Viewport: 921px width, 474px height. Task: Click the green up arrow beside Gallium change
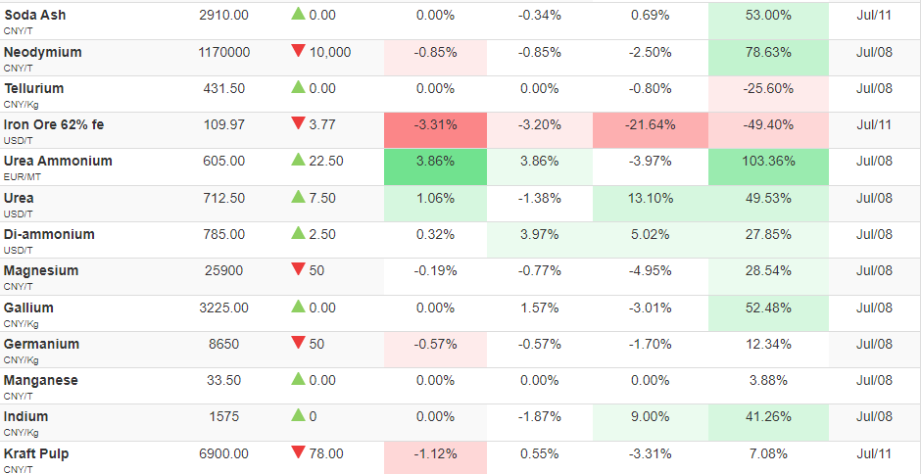click(x=299, y=306)
